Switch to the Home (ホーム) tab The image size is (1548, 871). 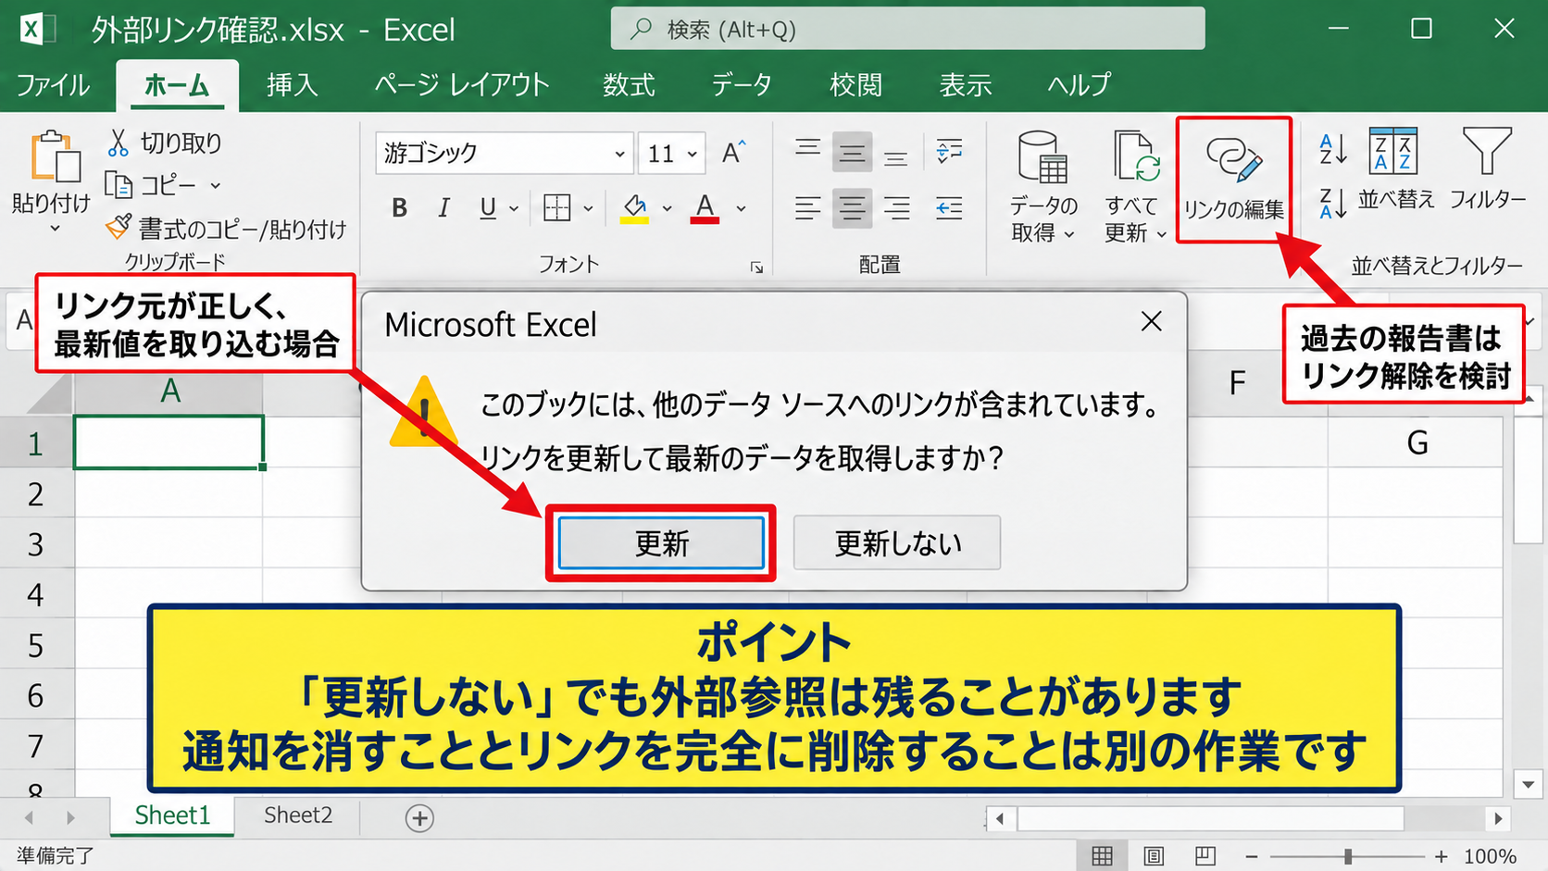[x=177, y=85]
